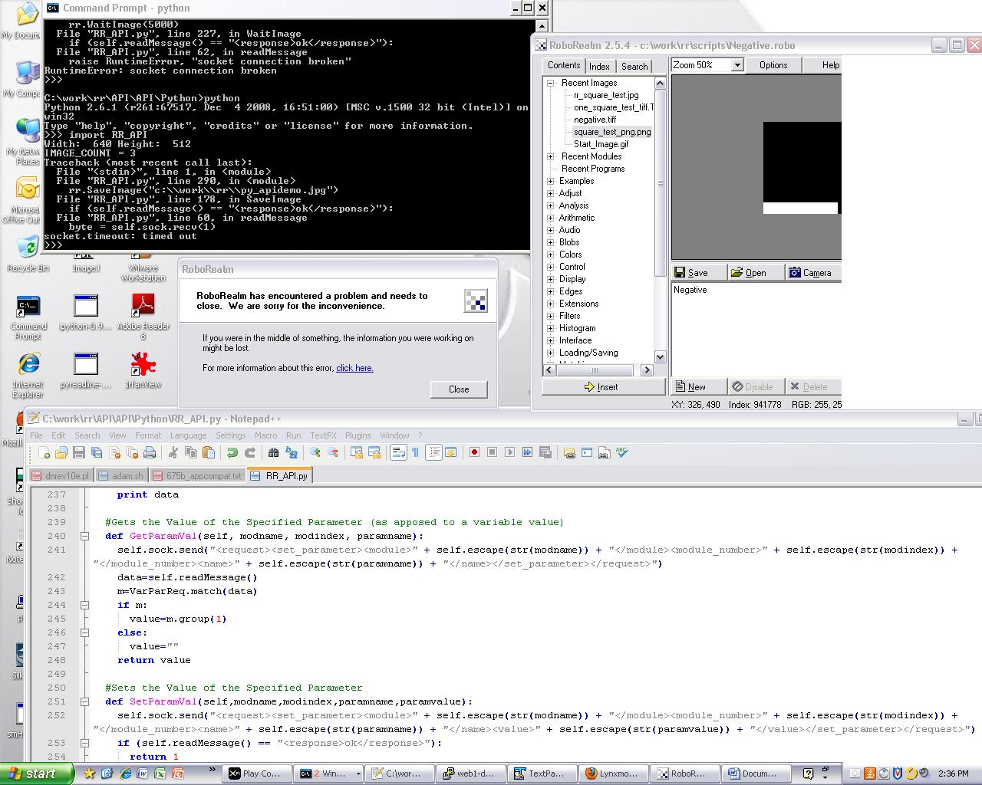Click the Undo arrow icon
This screenshot has width=982, height=785.
click(x=232, y=452)
